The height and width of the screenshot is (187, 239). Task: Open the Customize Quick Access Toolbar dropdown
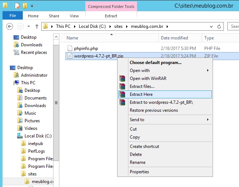(x=32, y=6)
